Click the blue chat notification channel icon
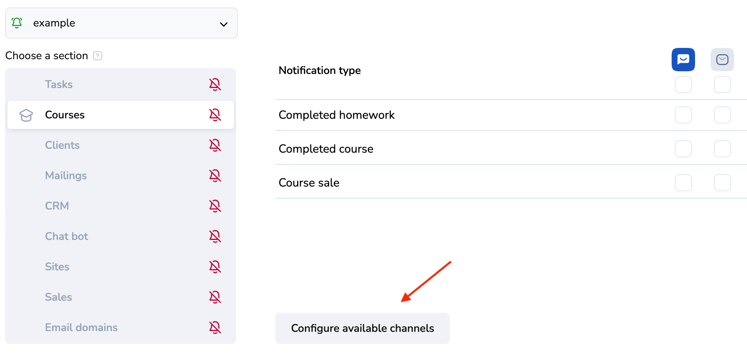 coord(683,60)
